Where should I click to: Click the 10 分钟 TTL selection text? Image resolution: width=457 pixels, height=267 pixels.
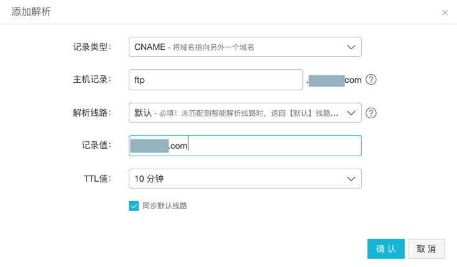[149, 179]
